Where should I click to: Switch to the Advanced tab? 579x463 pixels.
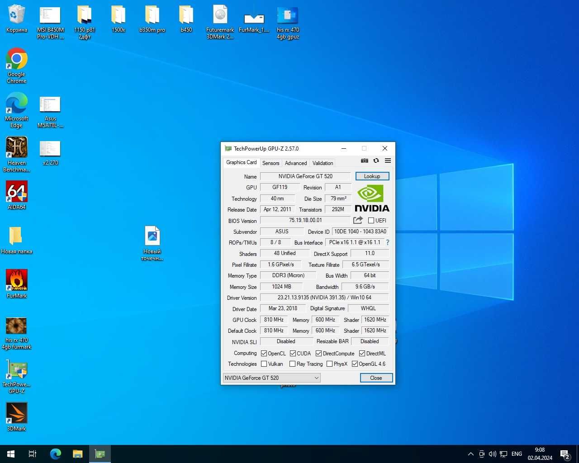click(x=296, y=163)
